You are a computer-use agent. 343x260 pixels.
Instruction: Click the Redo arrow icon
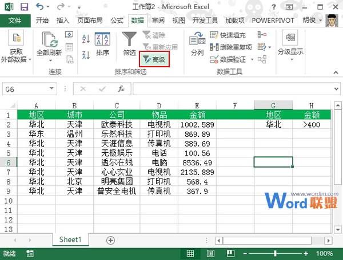(61, 7)
